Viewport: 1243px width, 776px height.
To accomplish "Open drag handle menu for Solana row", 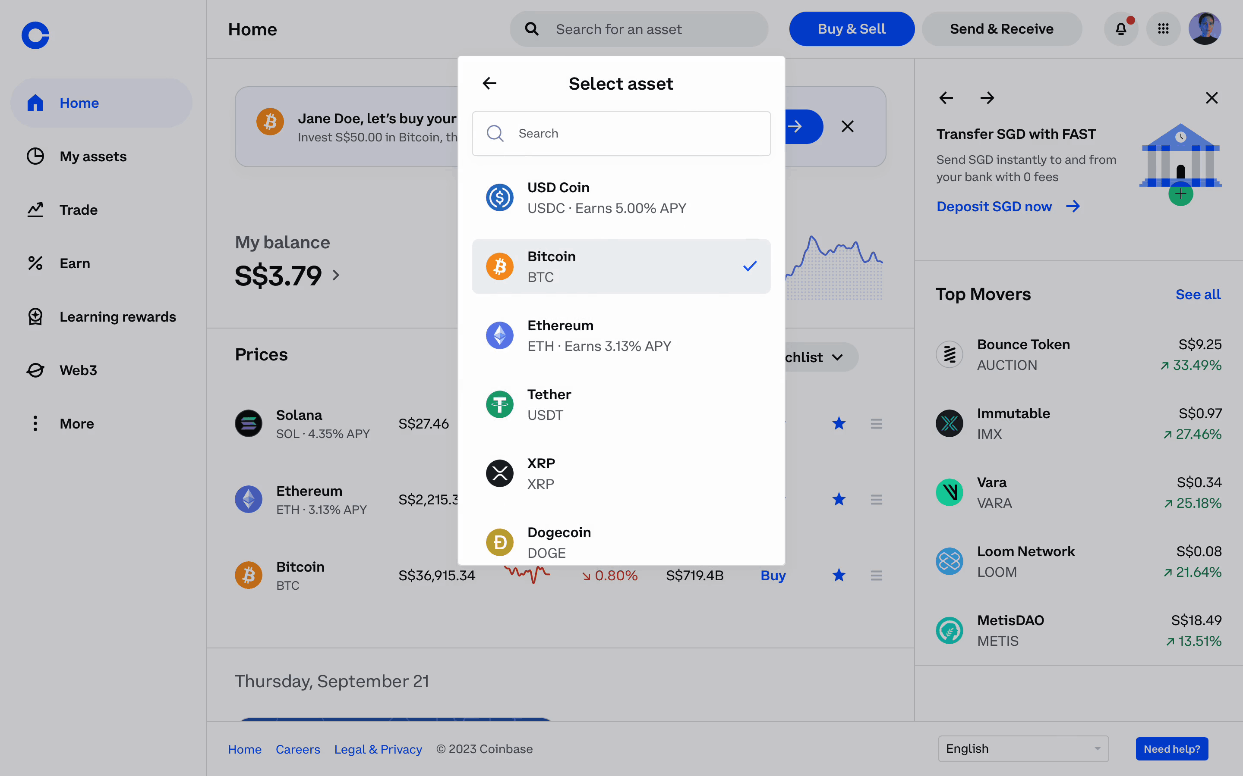I will tap(876, 424).
